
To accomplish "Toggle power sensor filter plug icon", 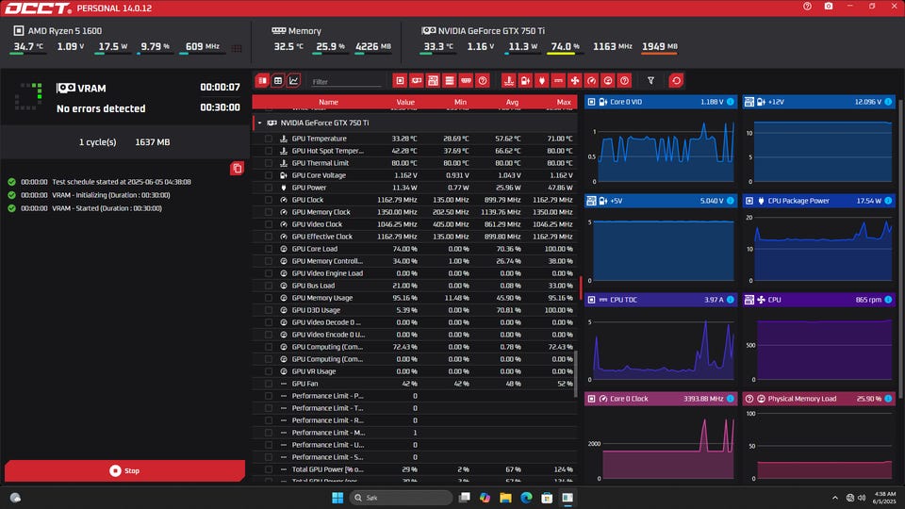I will 541,81.
